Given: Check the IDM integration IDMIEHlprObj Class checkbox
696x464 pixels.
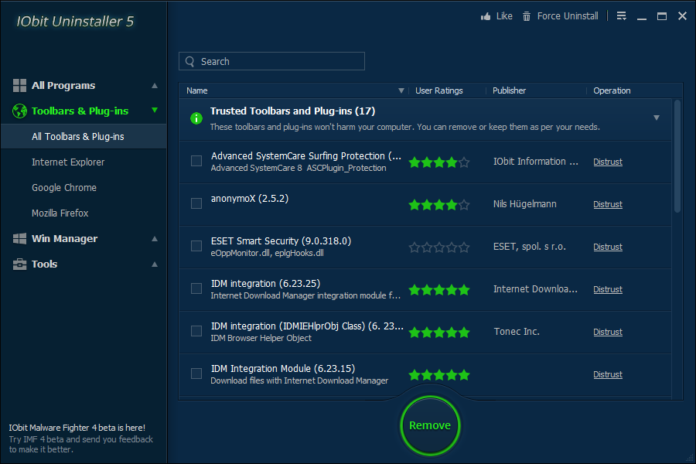Looking at the screenshot, I should click(196, 331).
